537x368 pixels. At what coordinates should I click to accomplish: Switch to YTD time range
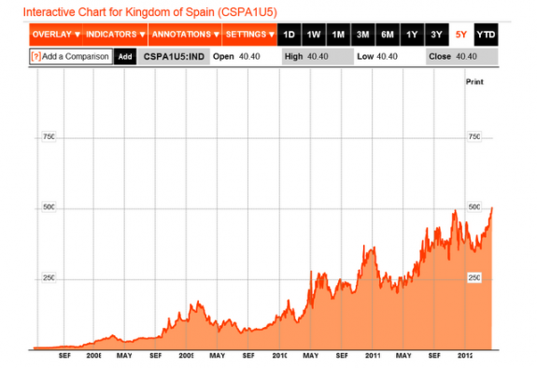click(486, 35)
